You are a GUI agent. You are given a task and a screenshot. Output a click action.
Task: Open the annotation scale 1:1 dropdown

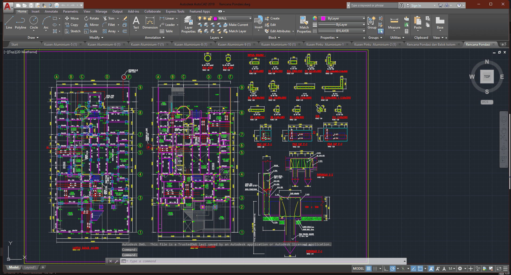[x=452, y=269]
